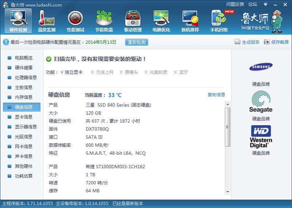Image resolution: width=292 pixels, height=208 pixels.
Task: Click the 64 MB cache value
Action: point(93,191)
